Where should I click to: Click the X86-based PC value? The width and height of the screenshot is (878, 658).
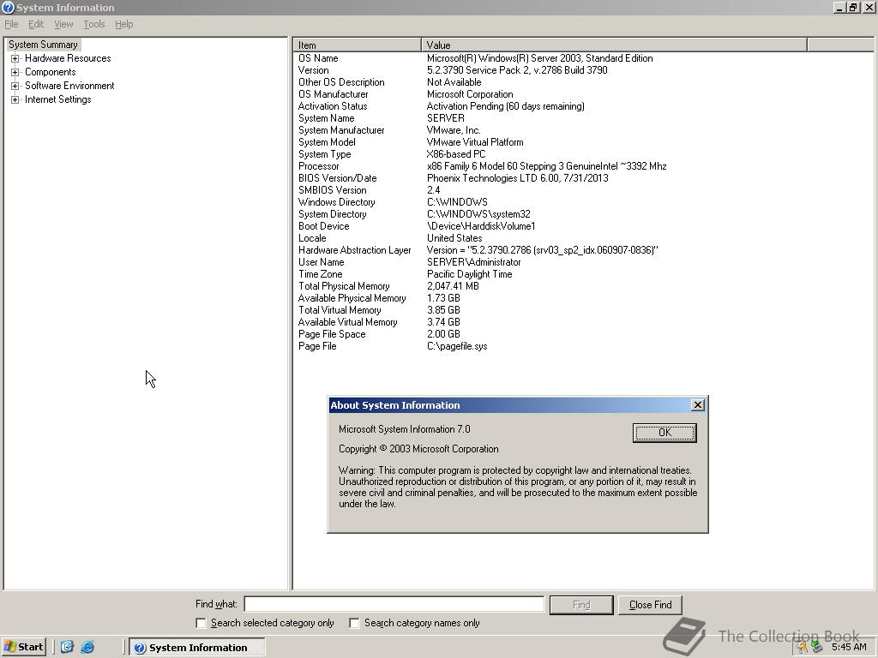click(456, 154)
